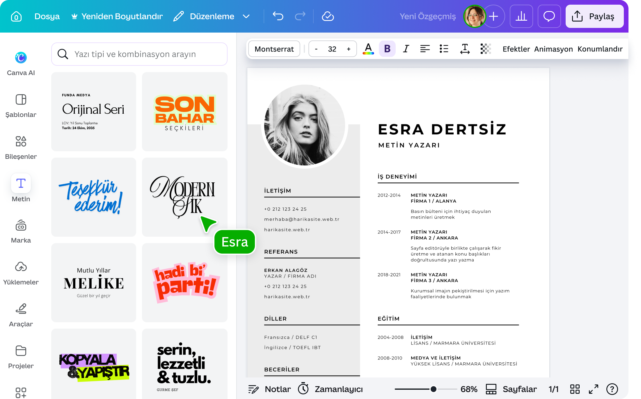Choose the serin, lezzetli & tuzlu combination
Image resolution: width=641 pixels, height=399 pixels.
point(185,364)
